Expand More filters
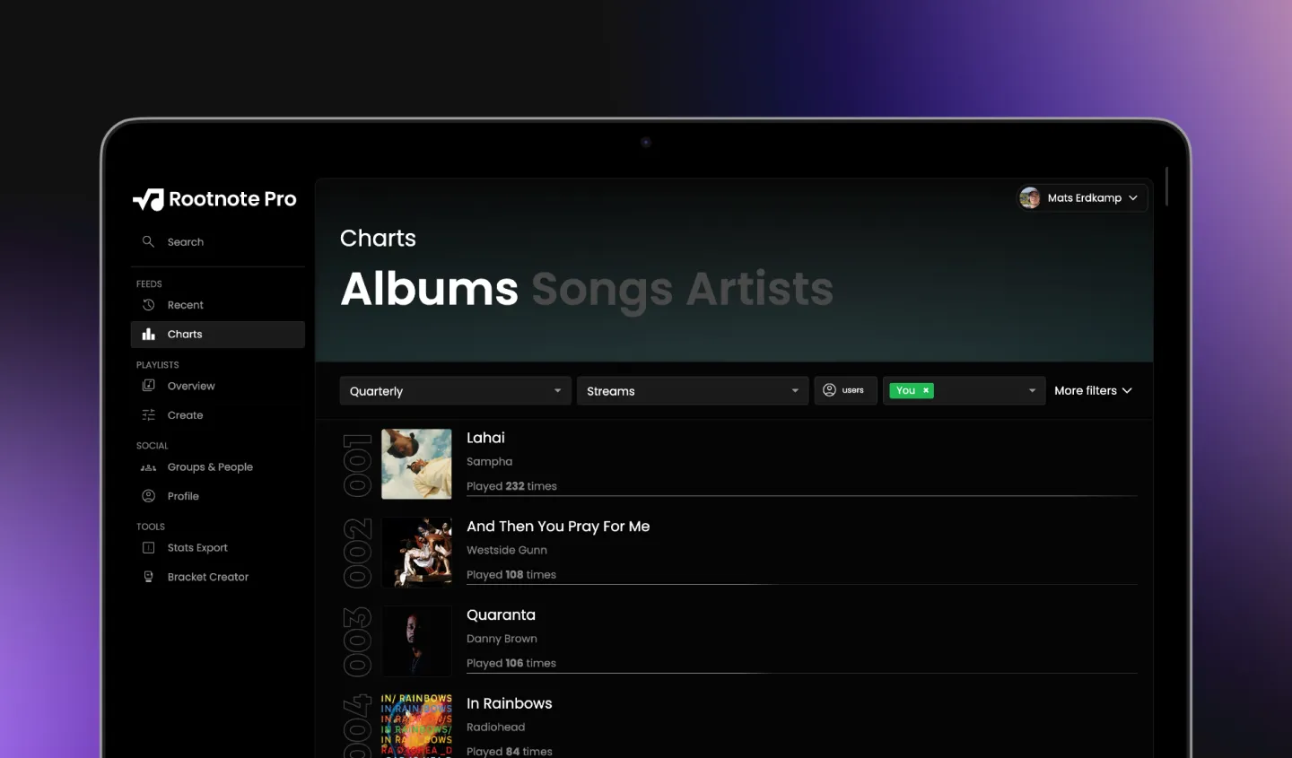The width and height of the screenshot is (1292, 758). pos(1093,390)
